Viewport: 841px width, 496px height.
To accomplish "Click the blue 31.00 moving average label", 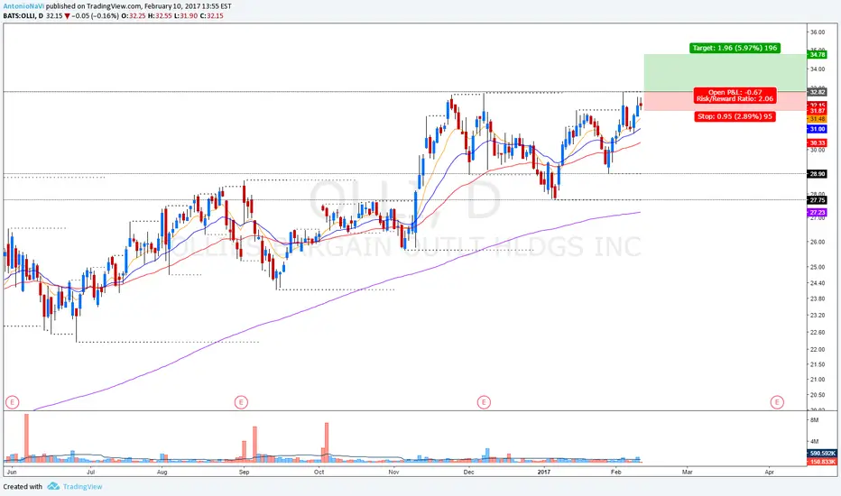I will pos(817,129).
